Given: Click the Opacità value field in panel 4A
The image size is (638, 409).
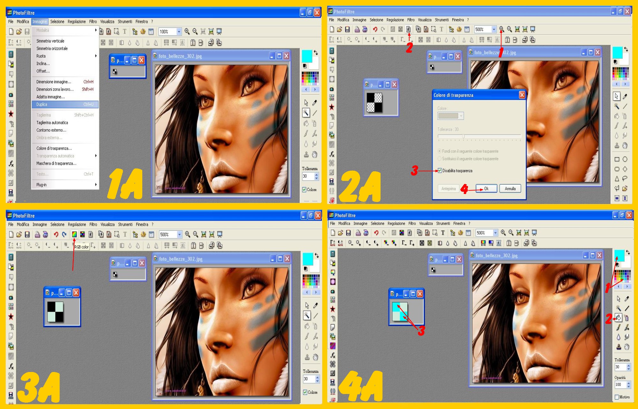Looking at the screenshot, I should pyautogui.click(x=620, y=384).
